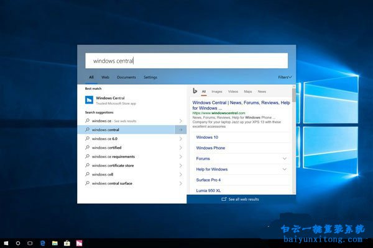Open the Windows Phone sublink
Image resolution: width=373 pixels, height=248 pixels.
point(211,148)
